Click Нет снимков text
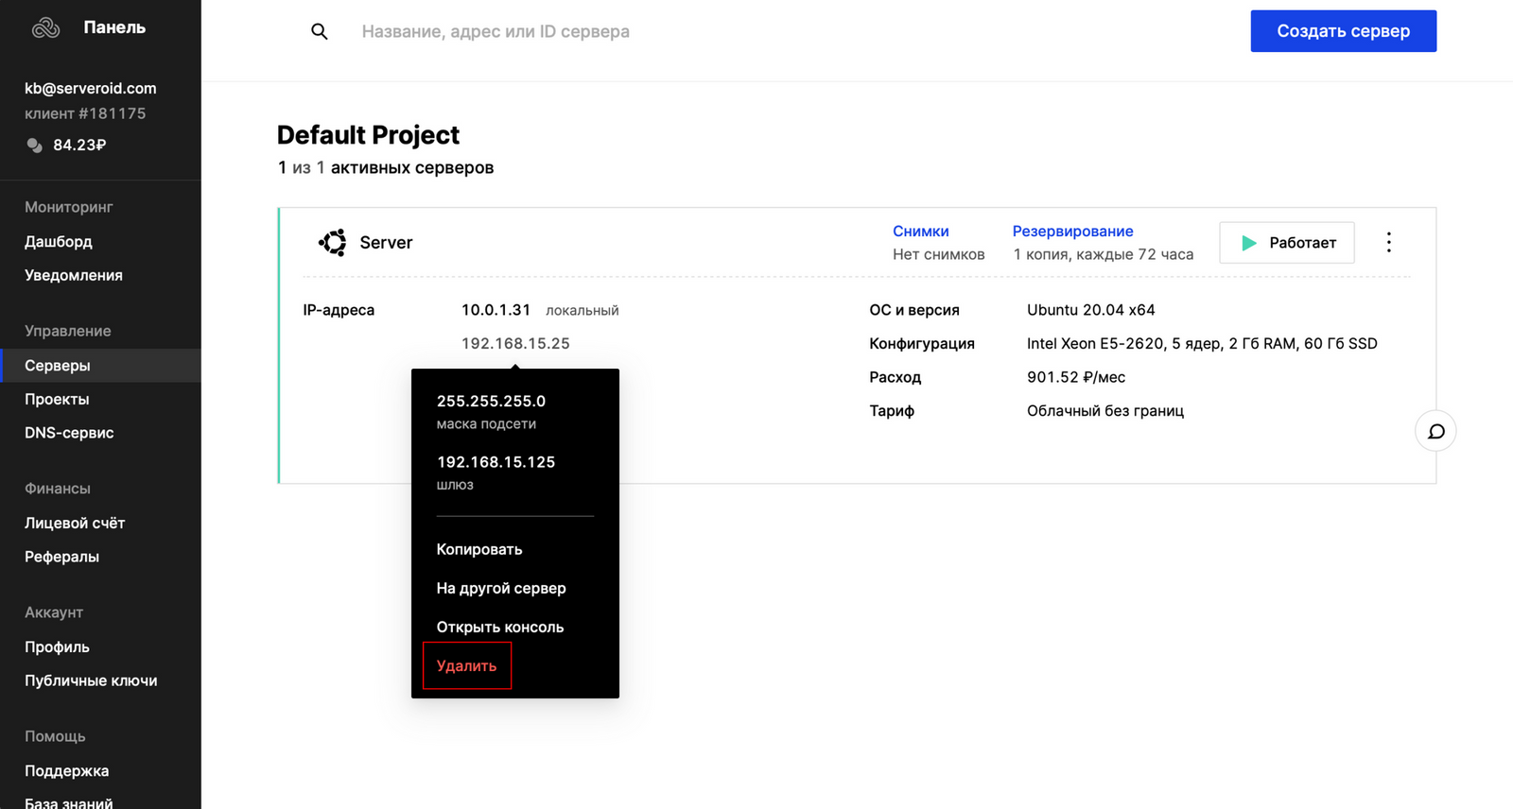The image size is (1513, 809). (x=939, y=254)
